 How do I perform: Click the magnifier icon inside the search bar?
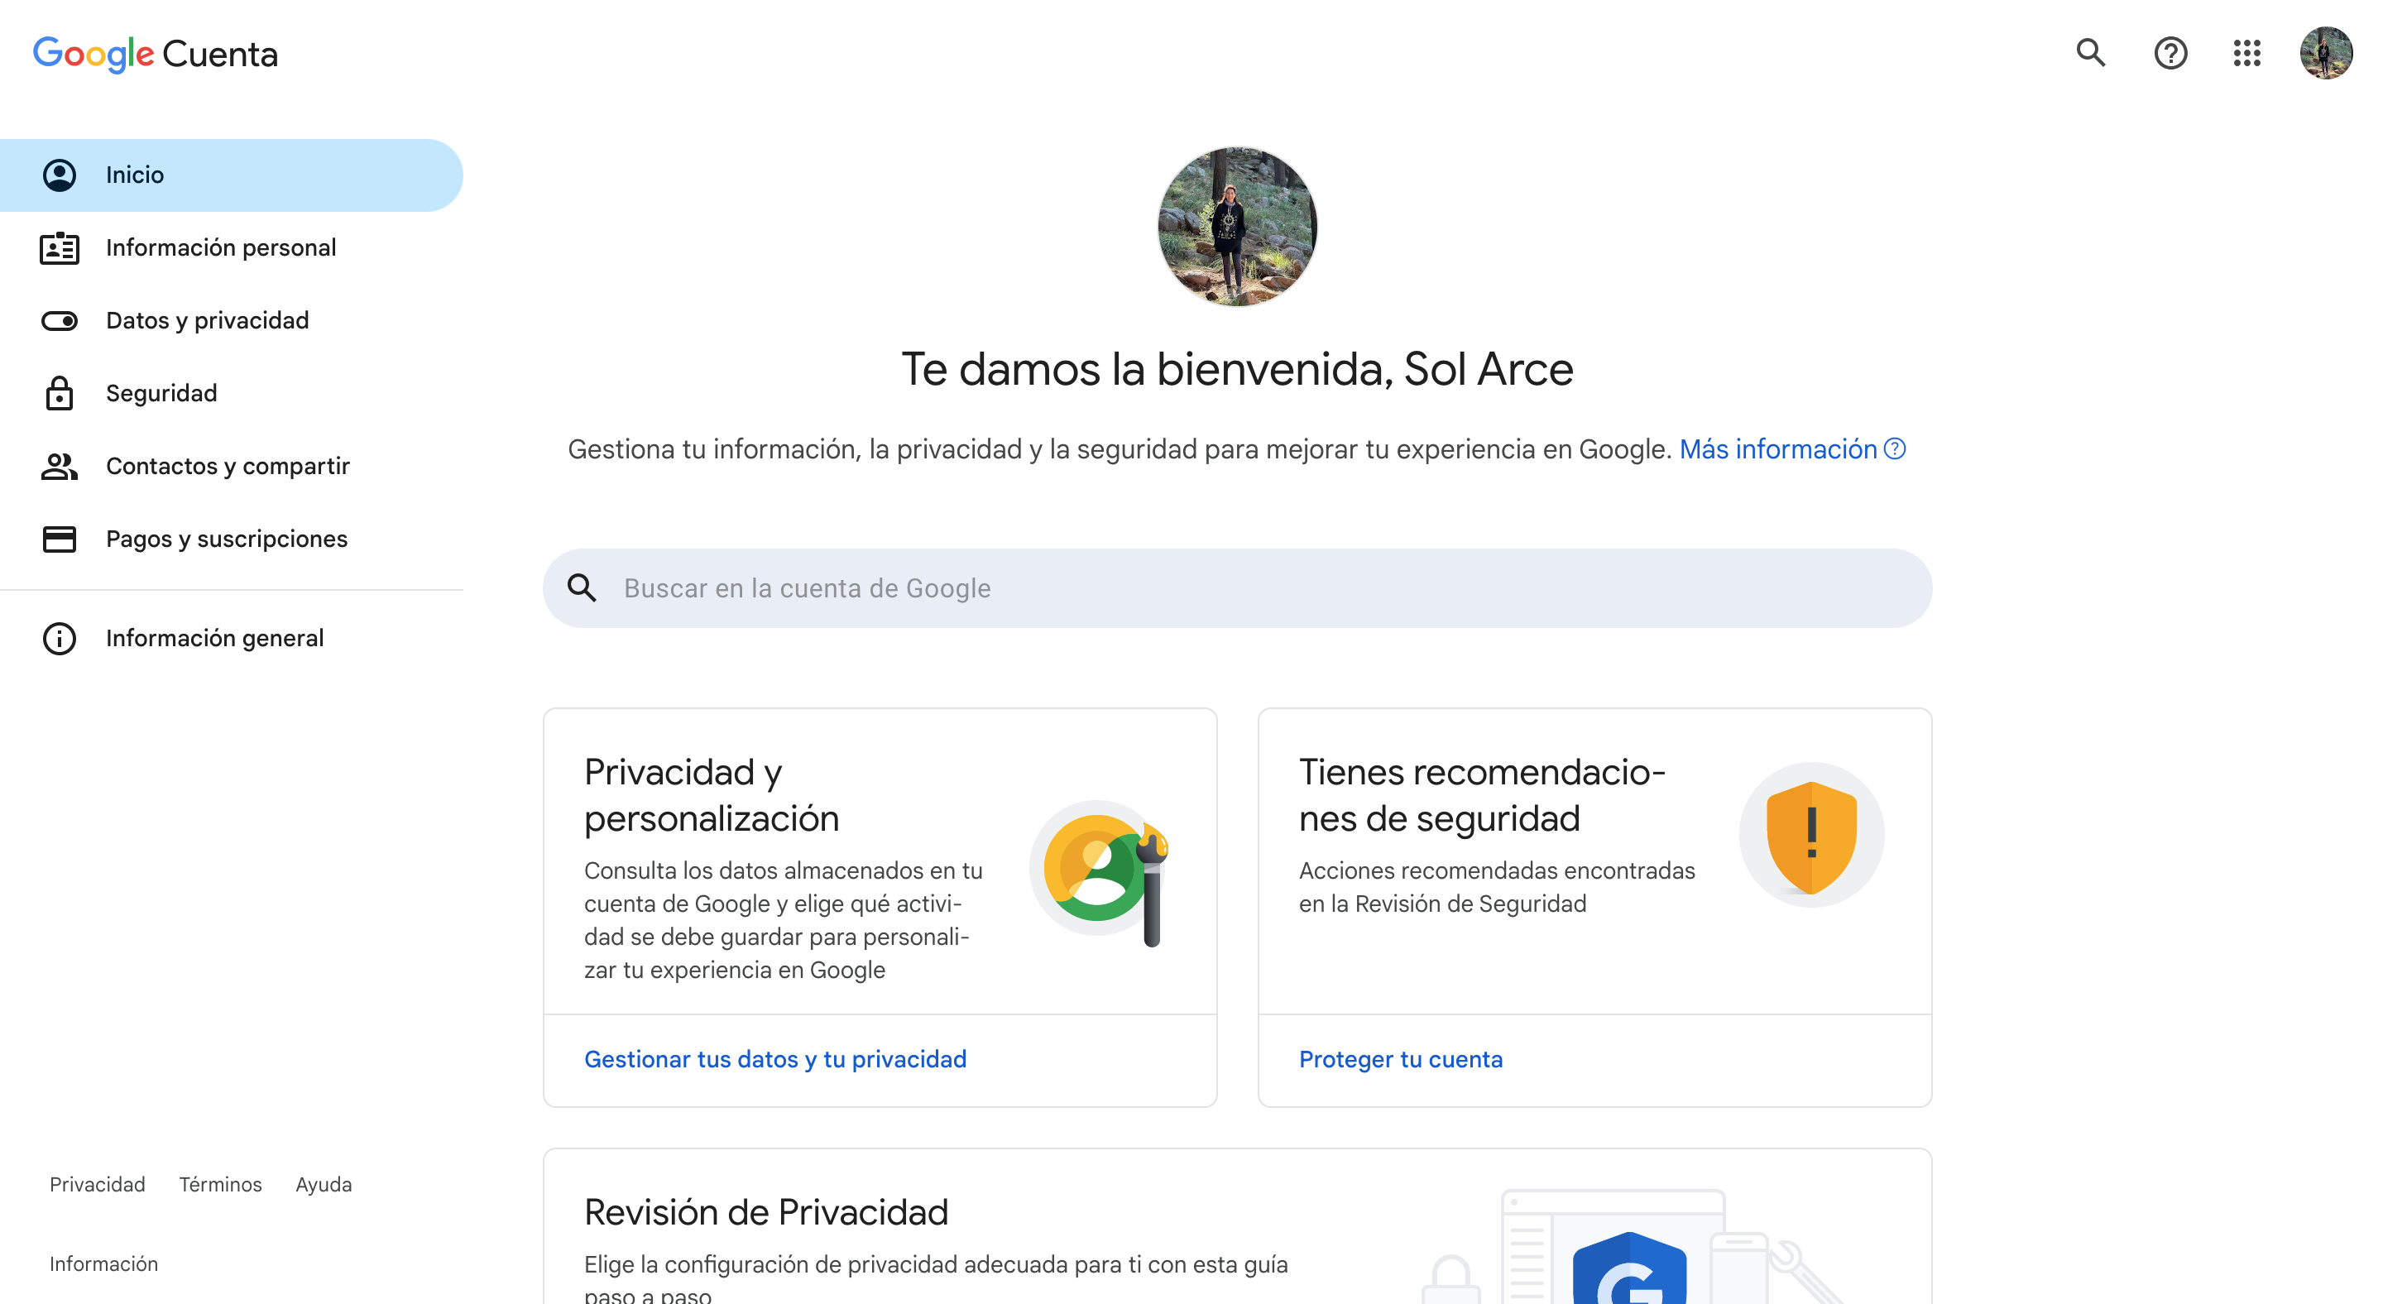[582, 588]
